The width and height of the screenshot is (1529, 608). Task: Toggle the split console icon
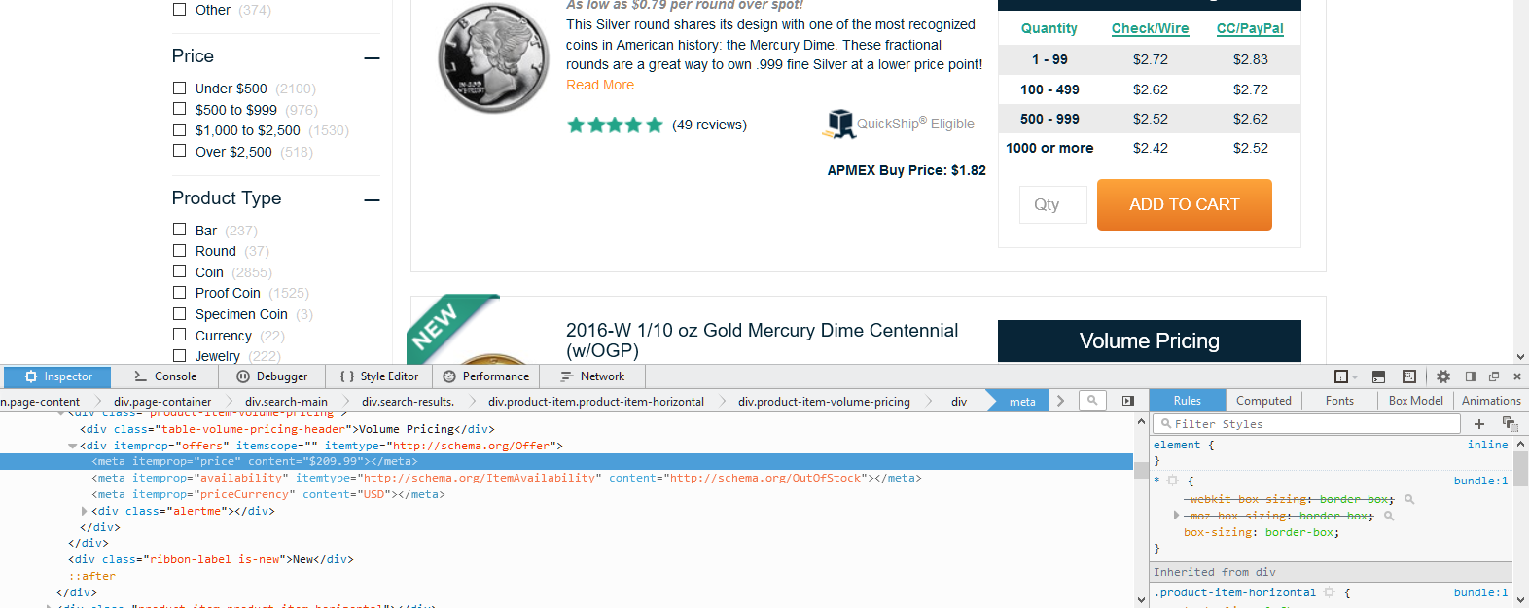[1378, 376]
